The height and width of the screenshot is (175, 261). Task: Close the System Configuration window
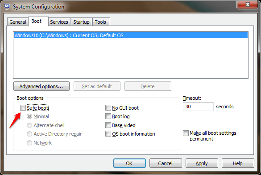click(x=247, y=4)
